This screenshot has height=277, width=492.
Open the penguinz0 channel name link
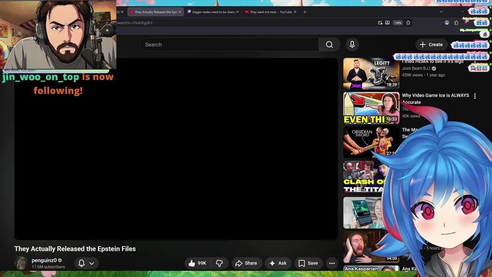point(44,260)
